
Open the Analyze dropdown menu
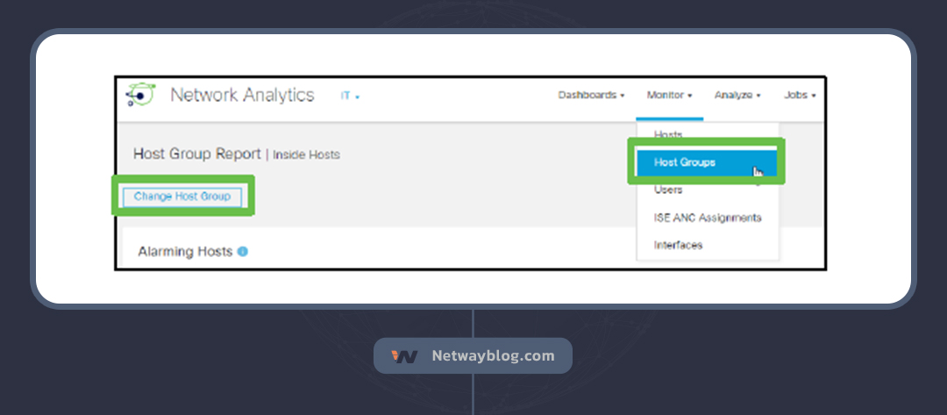point(737,95)
